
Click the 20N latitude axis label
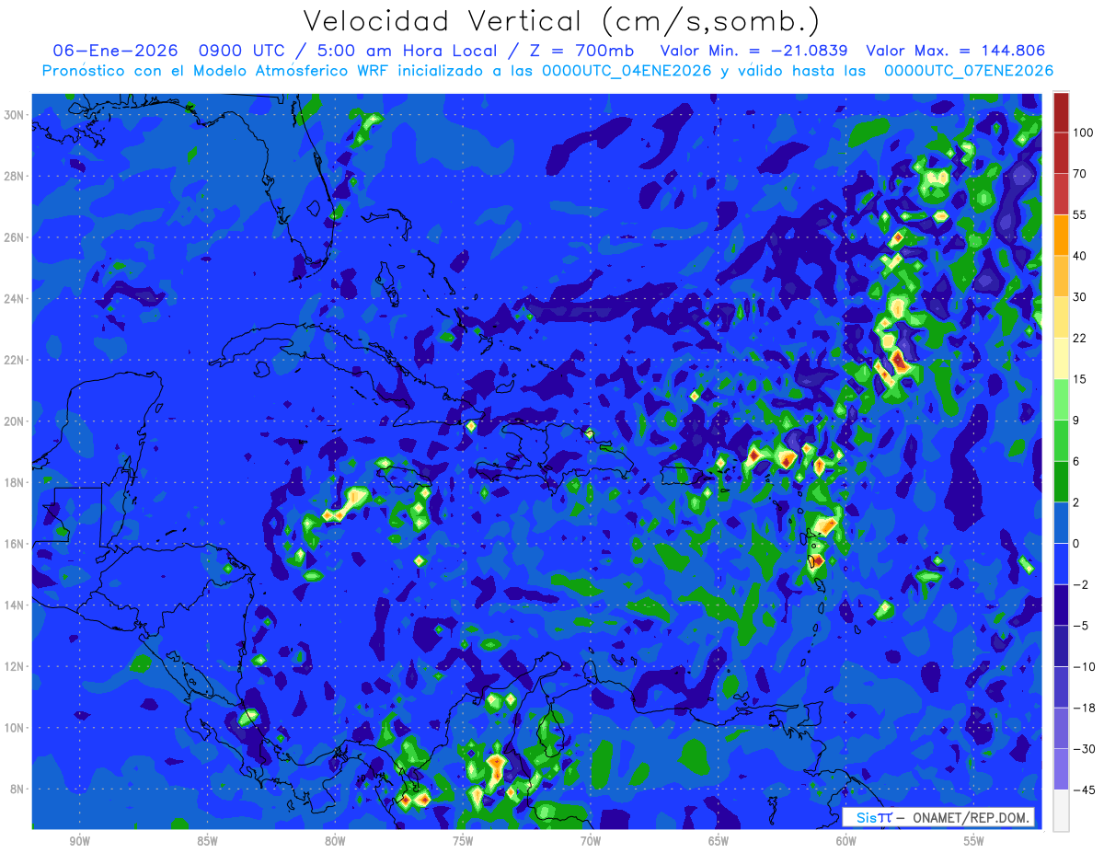point(15,421)
